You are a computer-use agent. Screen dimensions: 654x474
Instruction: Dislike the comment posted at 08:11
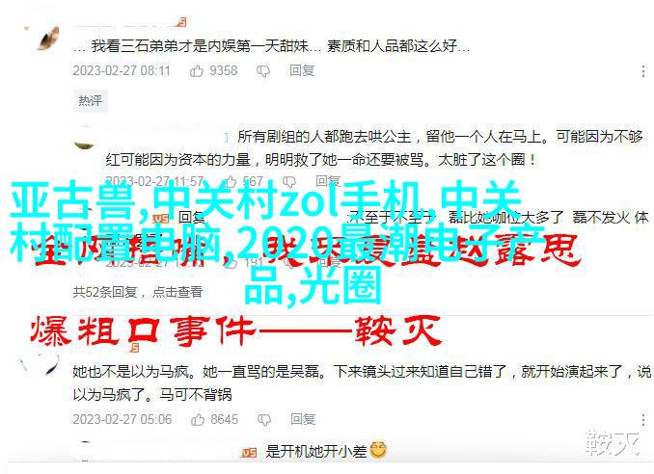tap(263, 71)
